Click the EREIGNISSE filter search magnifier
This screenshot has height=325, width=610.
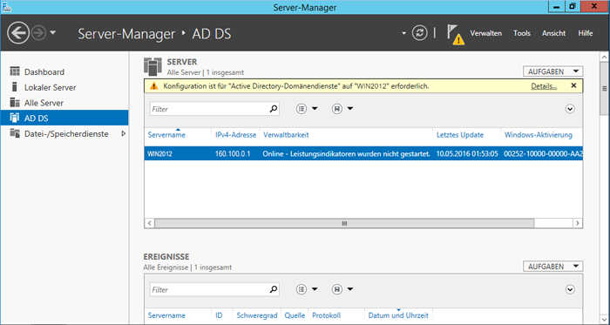(x=274, y=289)
